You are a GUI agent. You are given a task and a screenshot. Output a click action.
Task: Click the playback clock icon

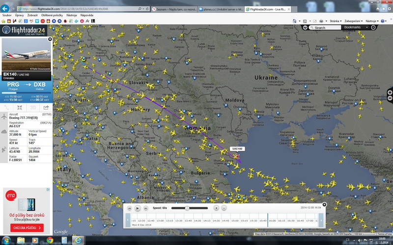(x=373, y=27)
